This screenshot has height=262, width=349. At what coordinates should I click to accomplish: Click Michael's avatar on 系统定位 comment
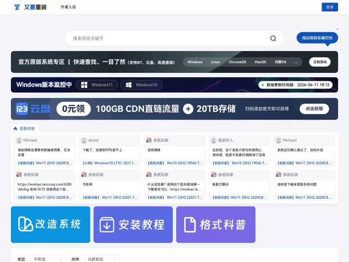point(278,140)
